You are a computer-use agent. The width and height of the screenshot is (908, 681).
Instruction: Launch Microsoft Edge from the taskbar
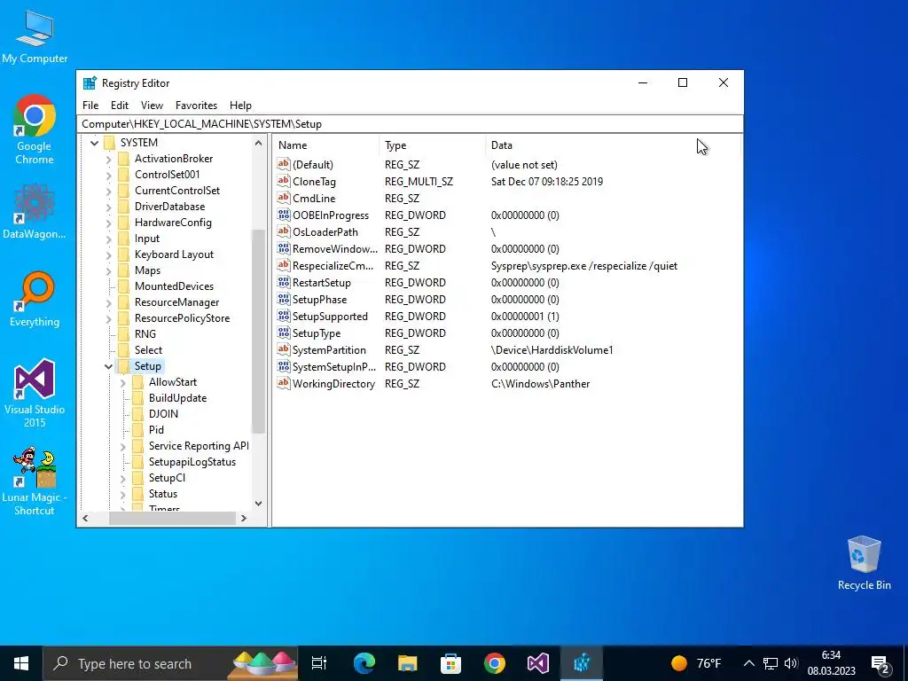coord(364,663)
